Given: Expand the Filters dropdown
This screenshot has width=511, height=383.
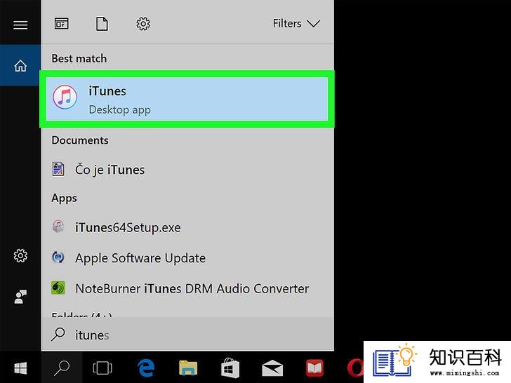Looking at the screenshot, I should (x=296, y=23).
